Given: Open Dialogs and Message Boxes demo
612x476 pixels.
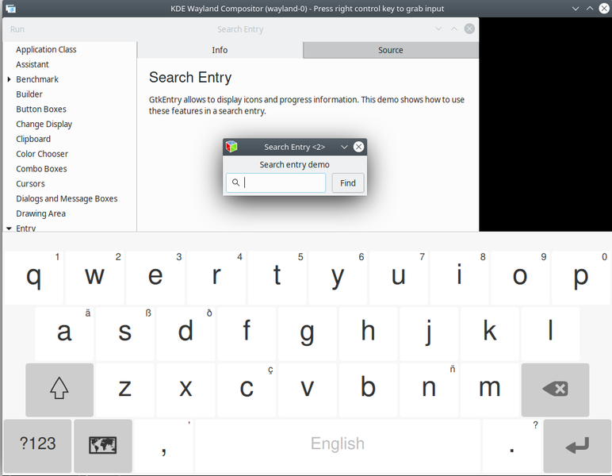Looking at the screenshot, I should click(67, 198).
